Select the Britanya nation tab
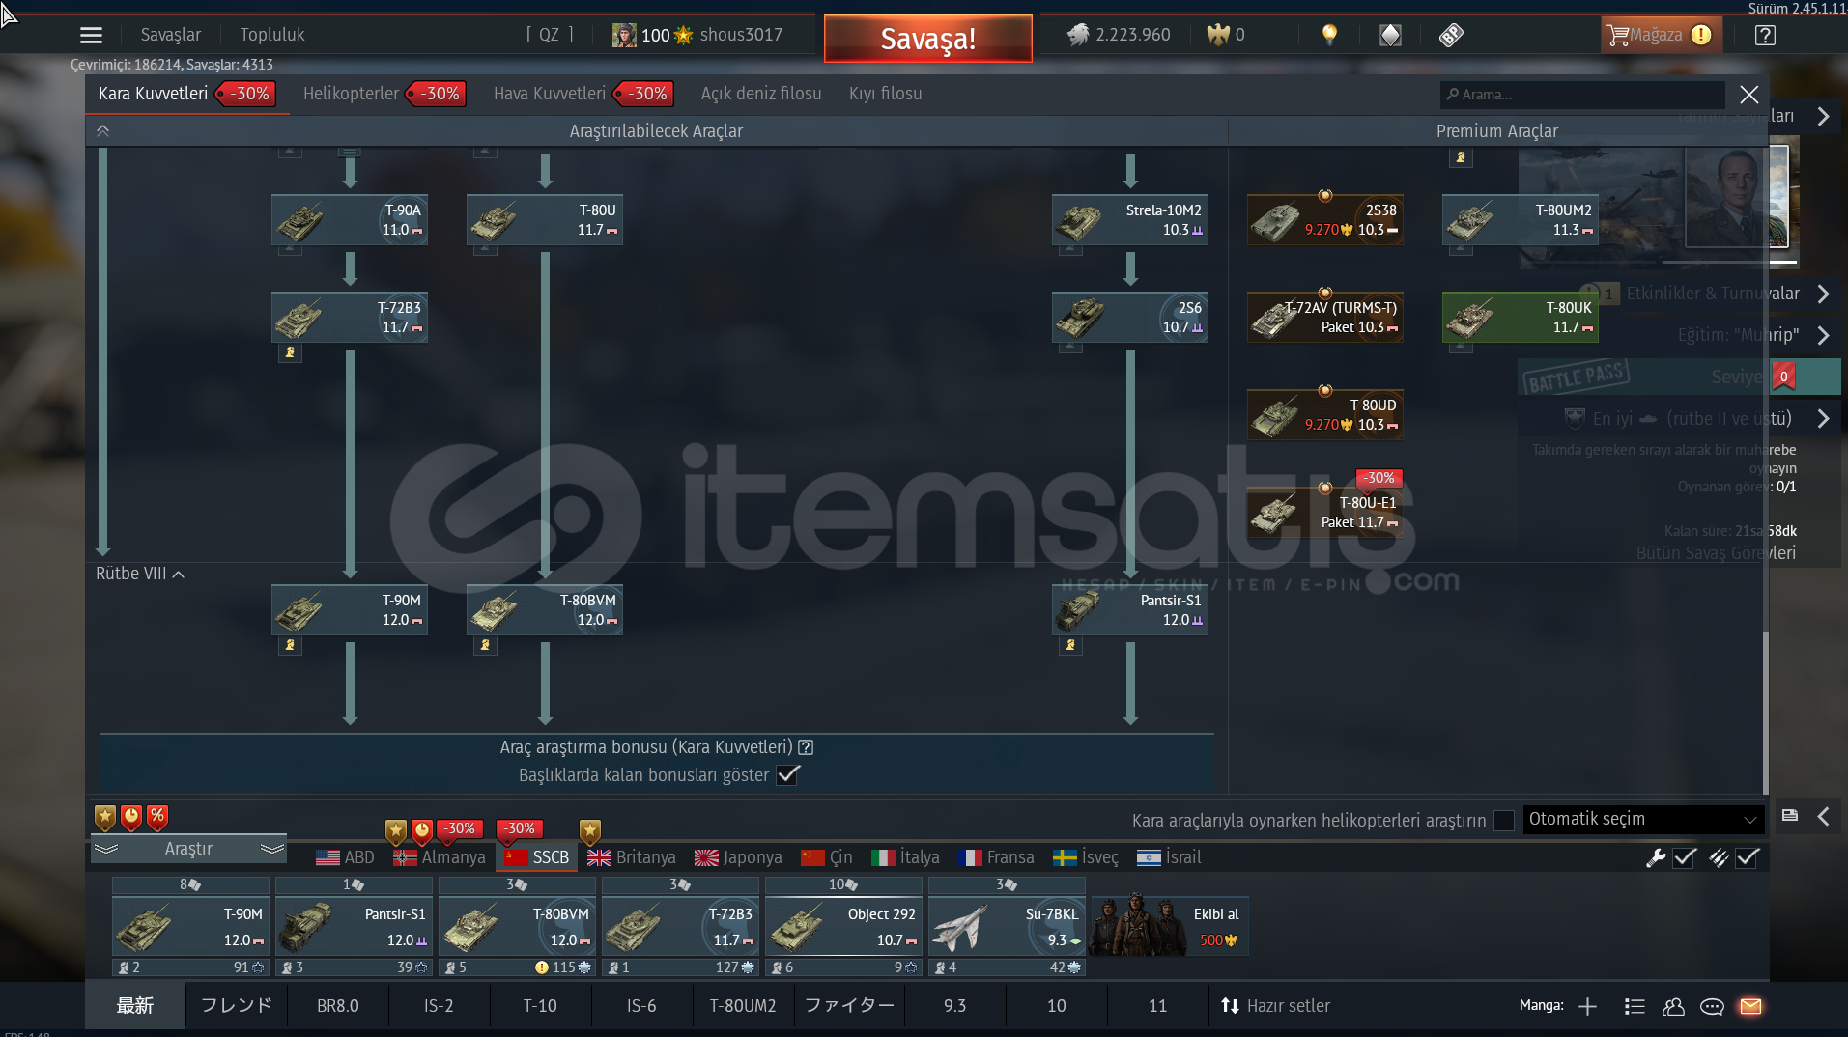Viewport: 1848px width, 1037px height. tap(632, 857)
